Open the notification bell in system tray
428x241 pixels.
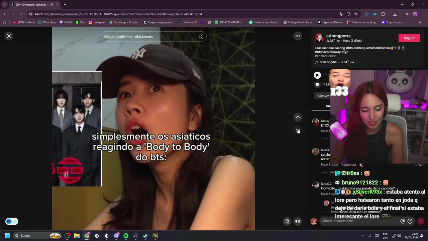pyautogui.click(x=422, y=236)
